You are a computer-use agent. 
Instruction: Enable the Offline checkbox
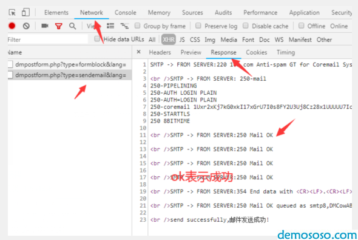pos(302,26)
